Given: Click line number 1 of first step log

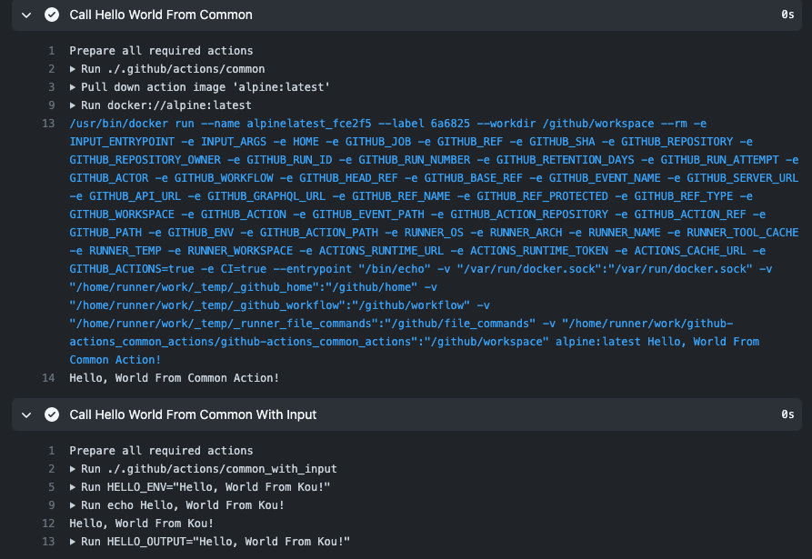Looking at the screenshot, I should tap(52, 51).
